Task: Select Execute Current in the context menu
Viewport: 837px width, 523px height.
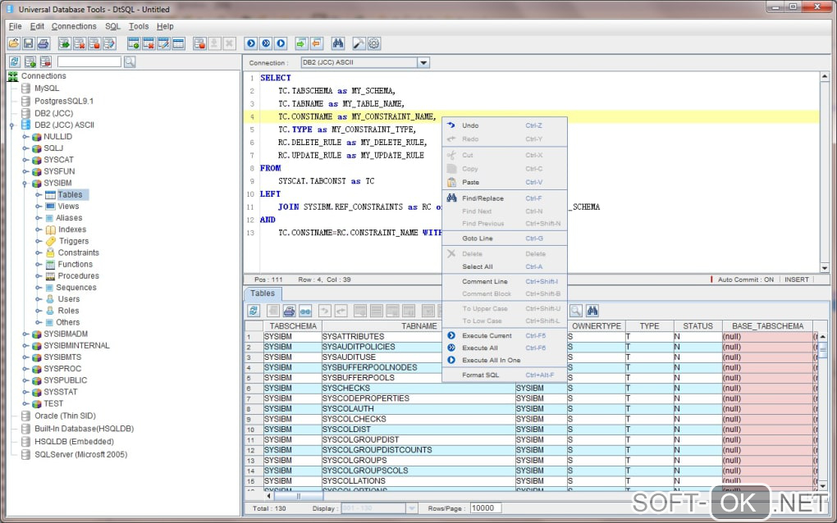Action: [x=487, y=336]
